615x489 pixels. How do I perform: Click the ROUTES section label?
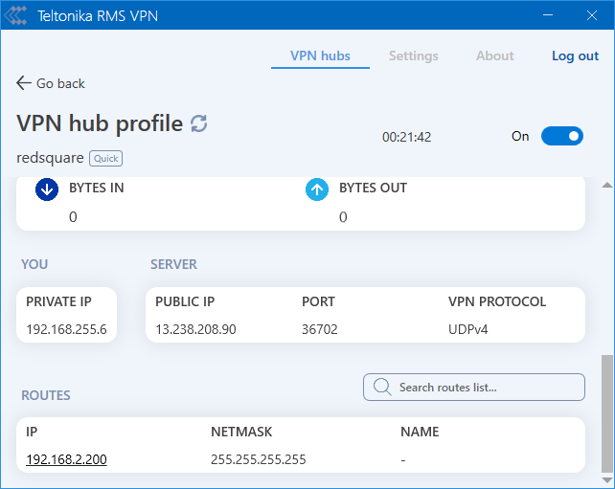[46, 395]
